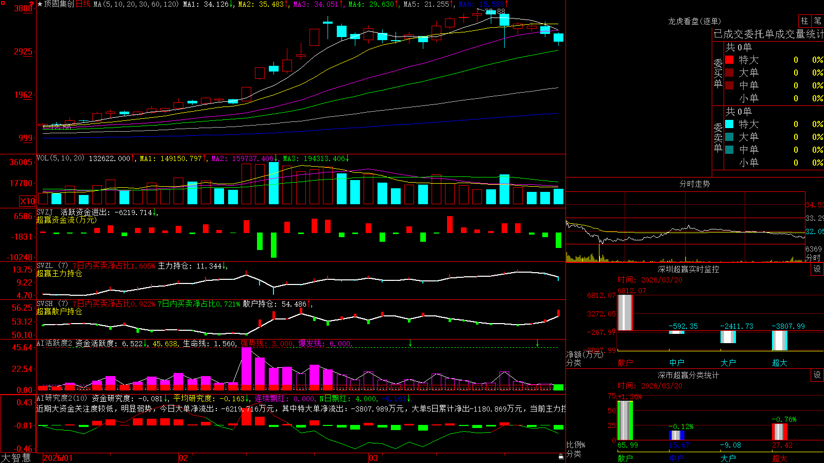Screen dimensions: 824x463
Task: Click the lock icon at timeline end
Action: [561, 457]
